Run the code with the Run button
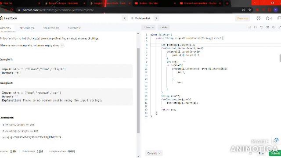The height and width of the screenshot is (158, 281). coord(261,153)
